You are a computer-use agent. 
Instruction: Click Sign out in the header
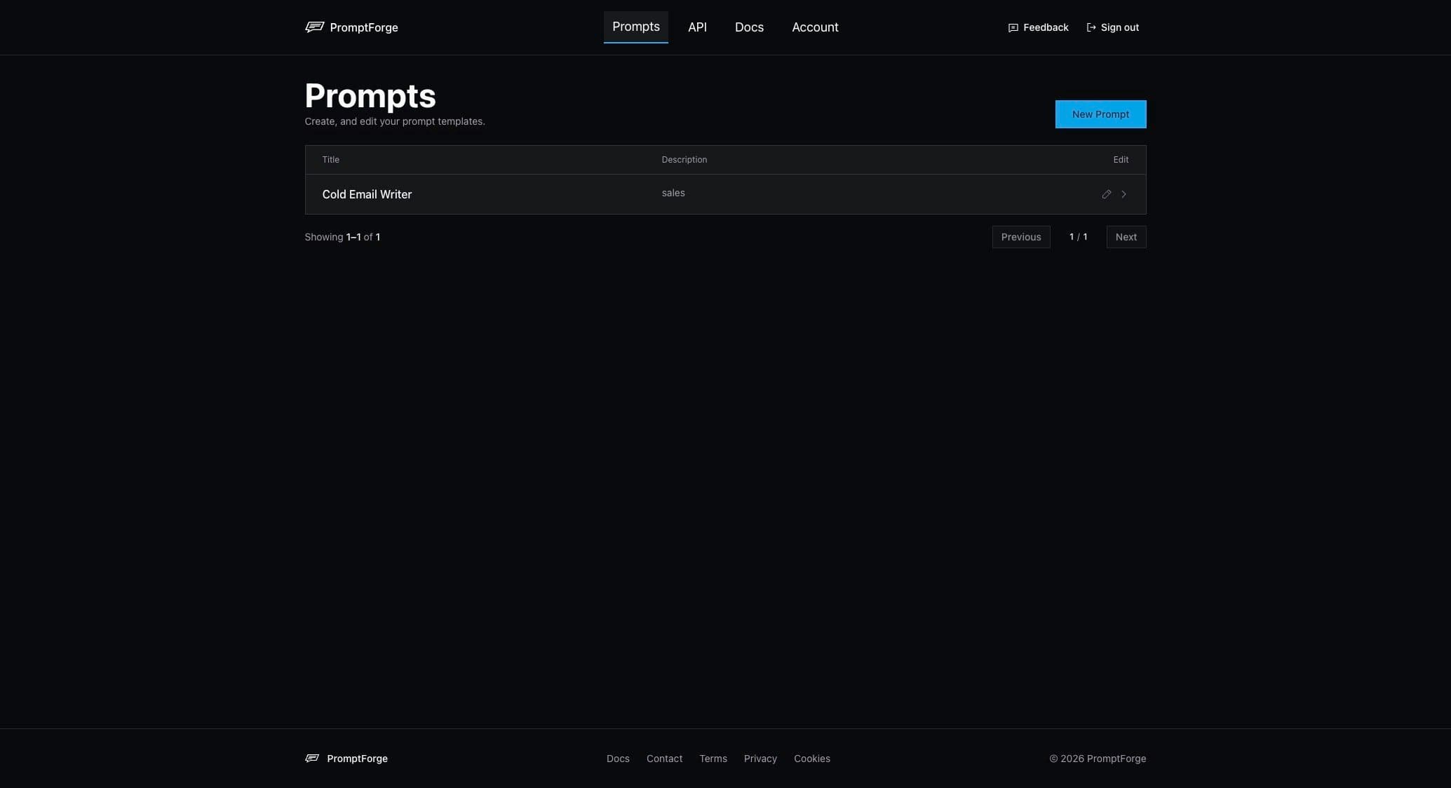(x=1119, y=27)
